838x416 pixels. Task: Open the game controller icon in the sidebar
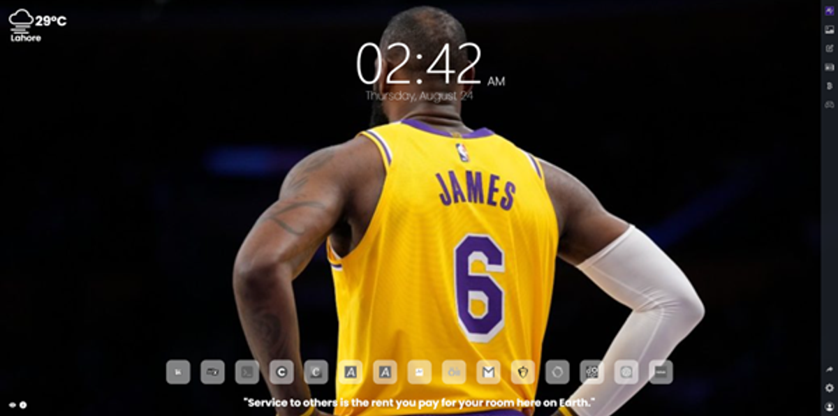(x=830, y=104)
